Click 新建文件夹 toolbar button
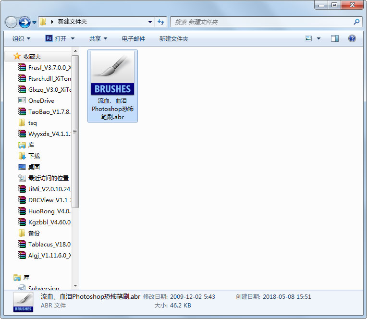 tap(174, 38)
